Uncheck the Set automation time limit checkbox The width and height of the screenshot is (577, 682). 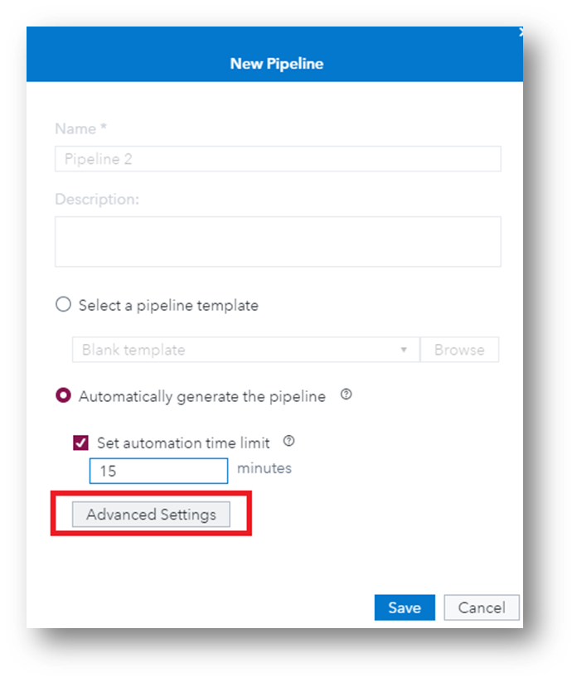pos(80,443)
